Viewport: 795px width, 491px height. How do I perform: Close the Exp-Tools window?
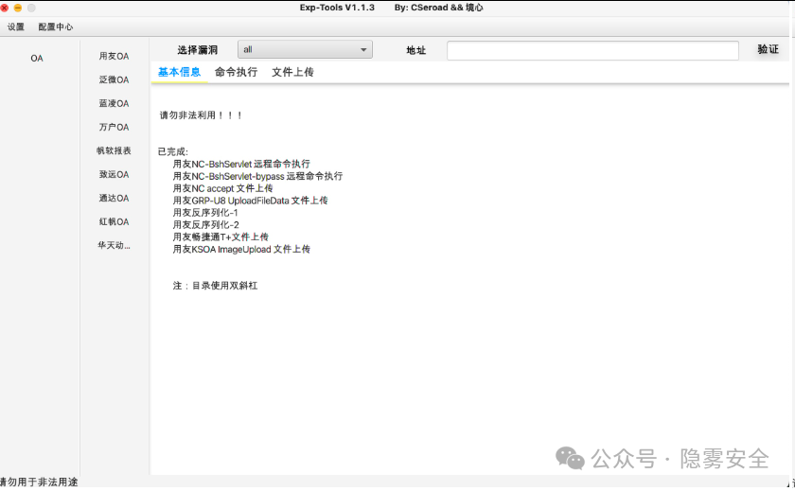(x=4, y=8)
